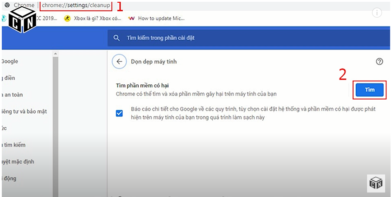
Task: Open the 'mặc định' sidebar item
Action: (x=18, y=161)
